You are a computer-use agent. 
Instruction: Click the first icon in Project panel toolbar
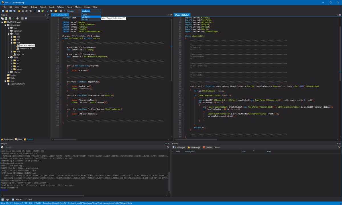[x=3, y=19]
